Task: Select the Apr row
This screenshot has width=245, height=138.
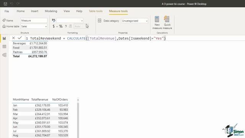Action: (x=40, y=118)
